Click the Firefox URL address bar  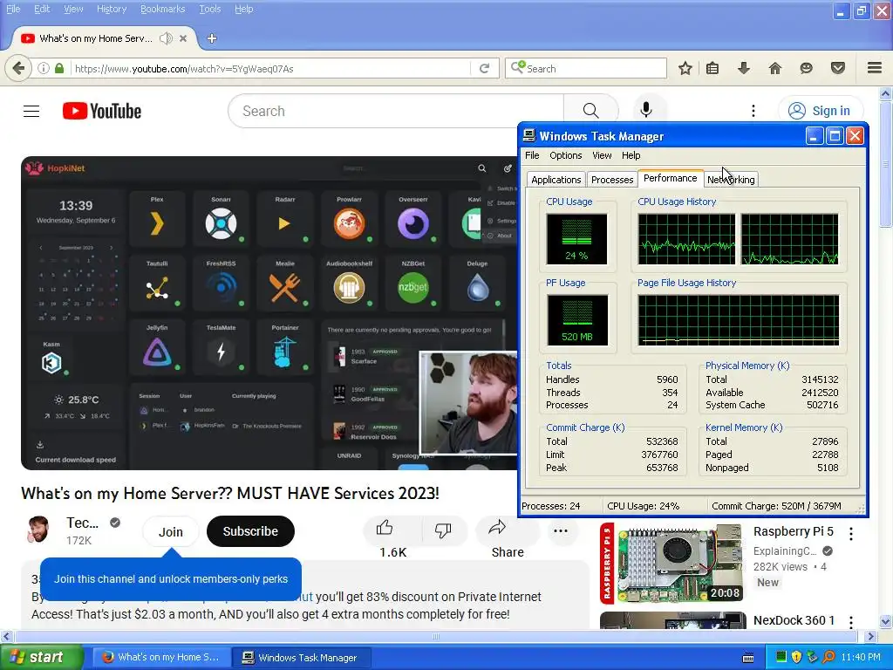(271, 68)
